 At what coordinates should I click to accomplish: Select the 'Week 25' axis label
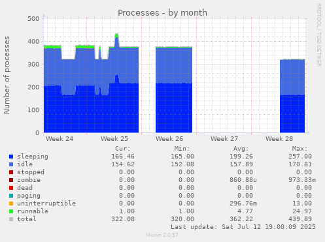[x=114, y=139]
